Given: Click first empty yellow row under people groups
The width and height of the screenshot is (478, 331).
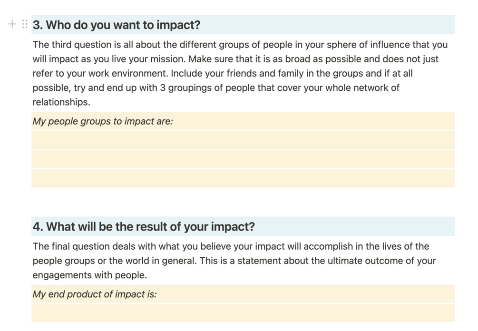Looking at the screenshot, I should (x=243, y=140).
